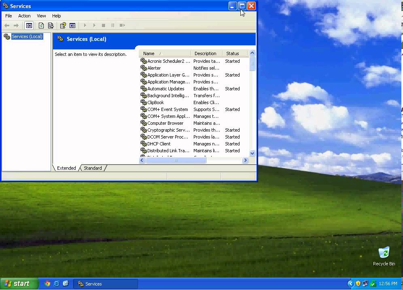This screenshot has width=403, height=290.
Task: Click the Start Service play icon
Action: (x=85, y=26)
